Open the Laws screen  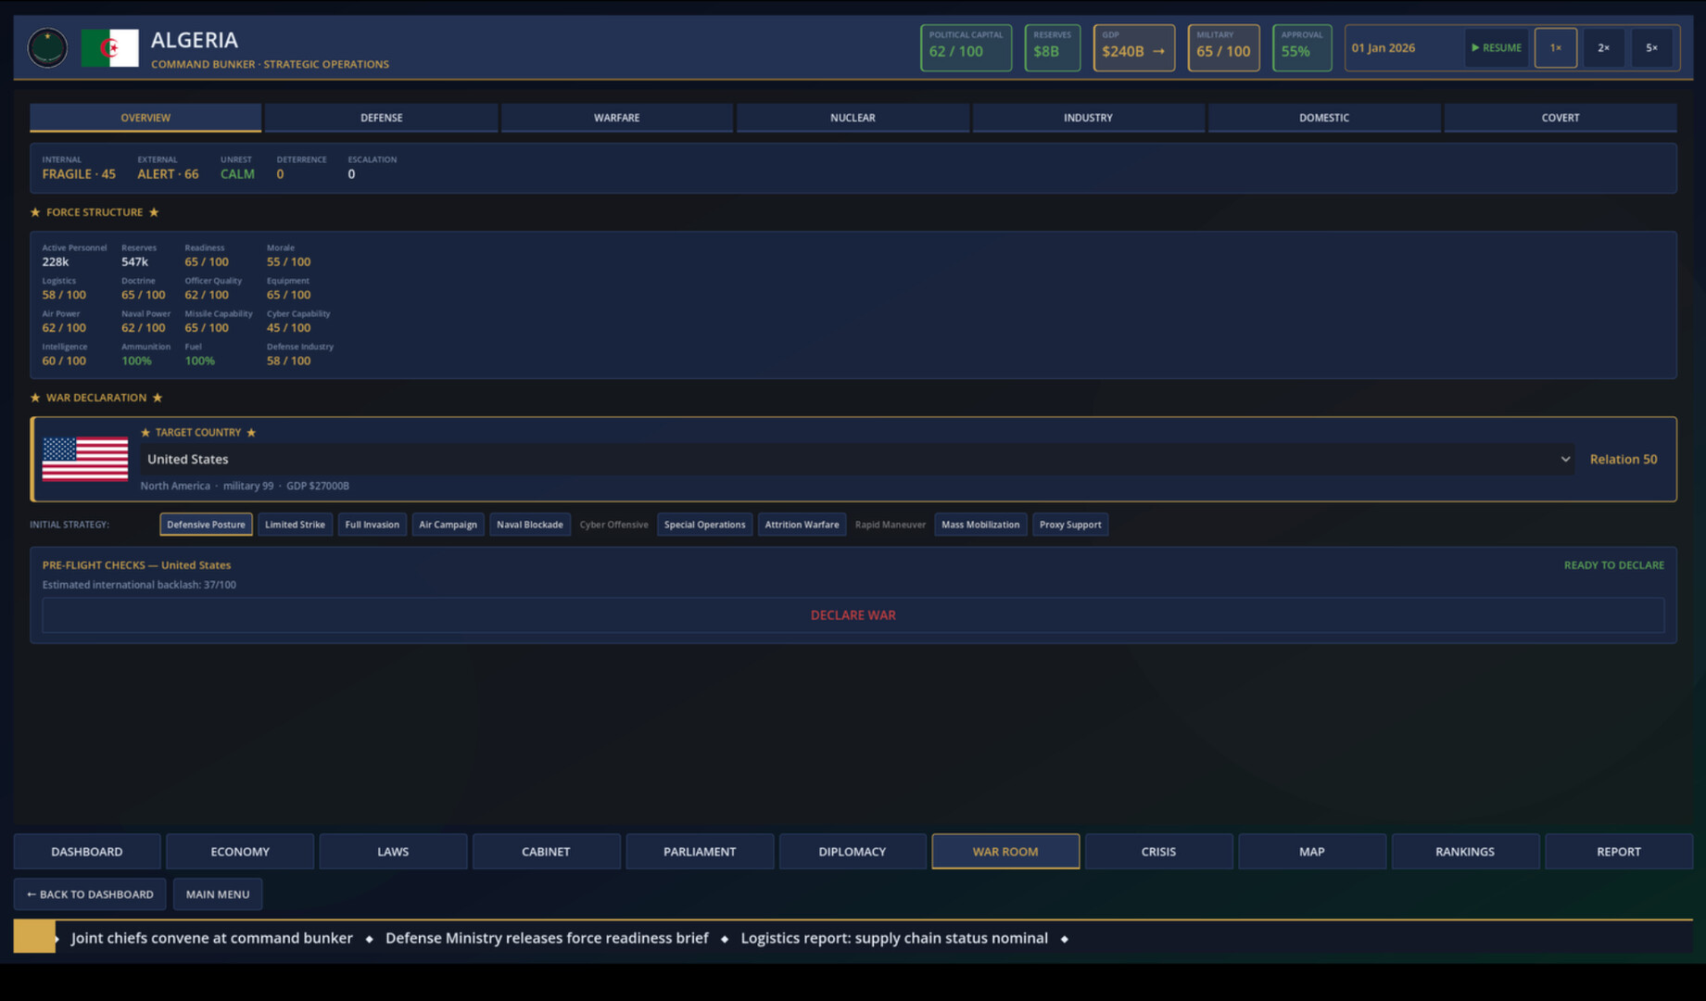393,851
